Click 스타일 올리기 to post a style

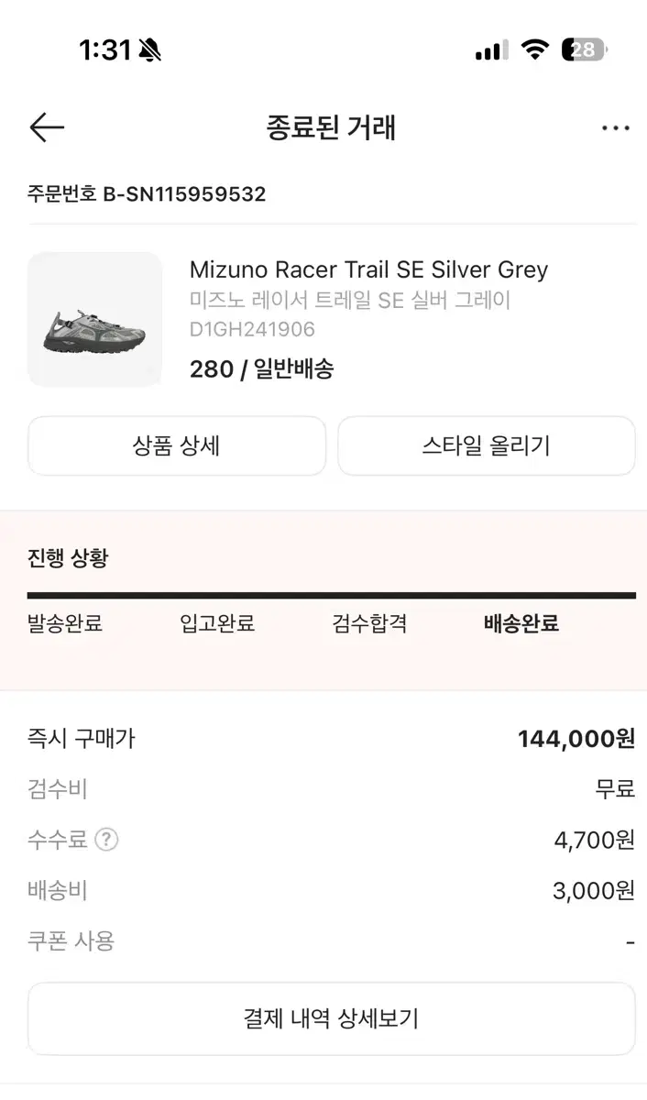point(486,445)
